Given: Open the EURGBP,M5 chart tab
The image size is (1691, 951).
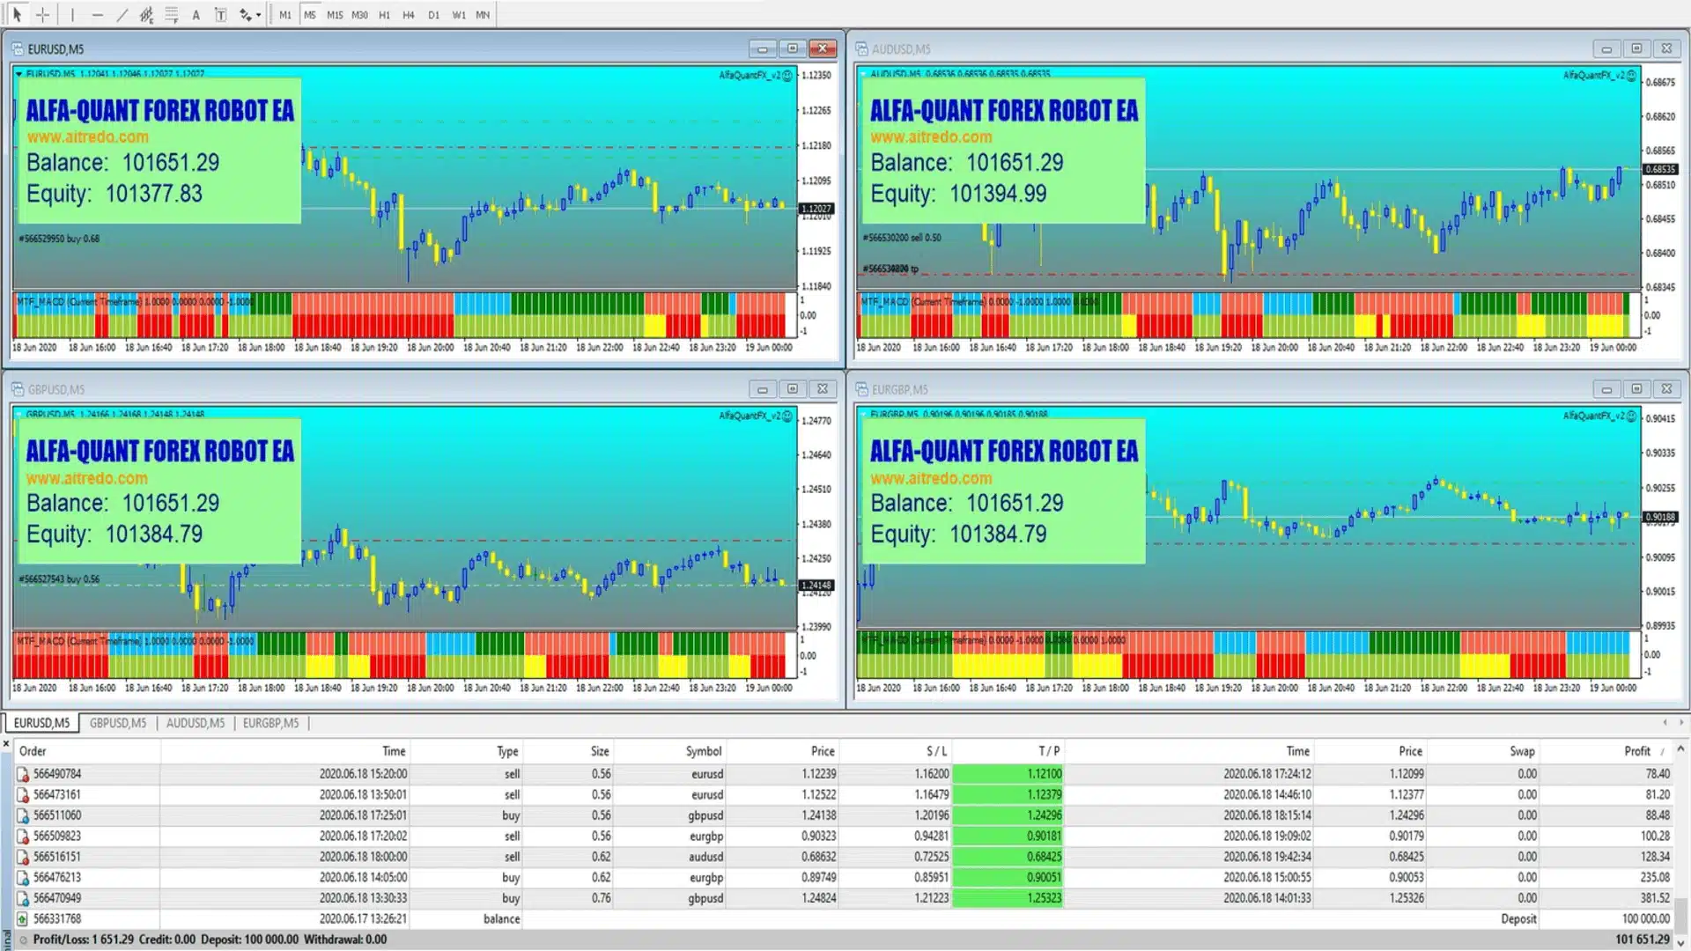Looking at the screenshot, I should coord(271,723).
